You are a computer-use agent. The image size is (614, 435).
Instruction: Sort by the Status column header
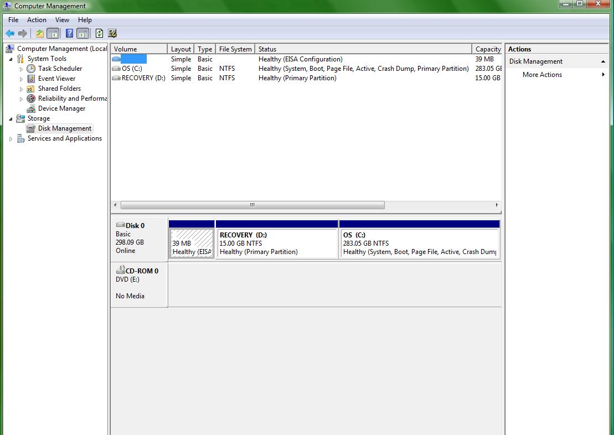(363, 49)
